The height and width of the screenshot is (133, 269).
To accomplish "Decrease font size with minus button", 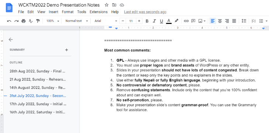I will [123, 21].
